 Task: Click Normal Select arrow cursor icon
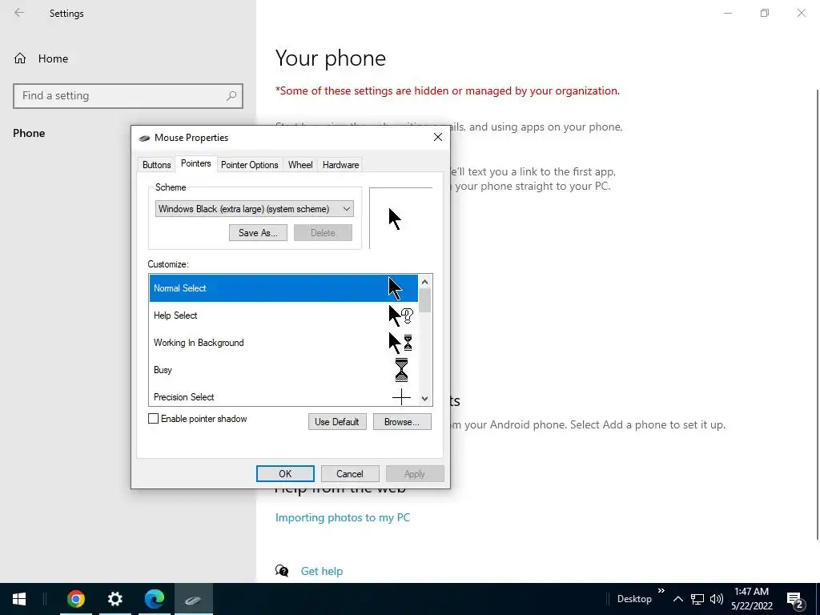pos(396,288)
